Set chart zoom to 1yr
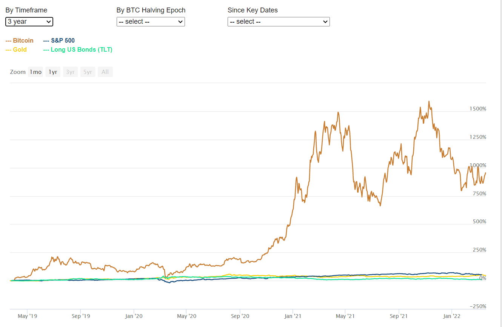This screenshot has width=502, height=327. 53,72
